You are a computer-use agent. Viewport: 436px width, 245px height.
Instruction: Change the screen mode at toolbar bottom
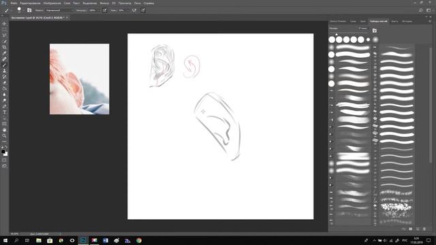4,166
